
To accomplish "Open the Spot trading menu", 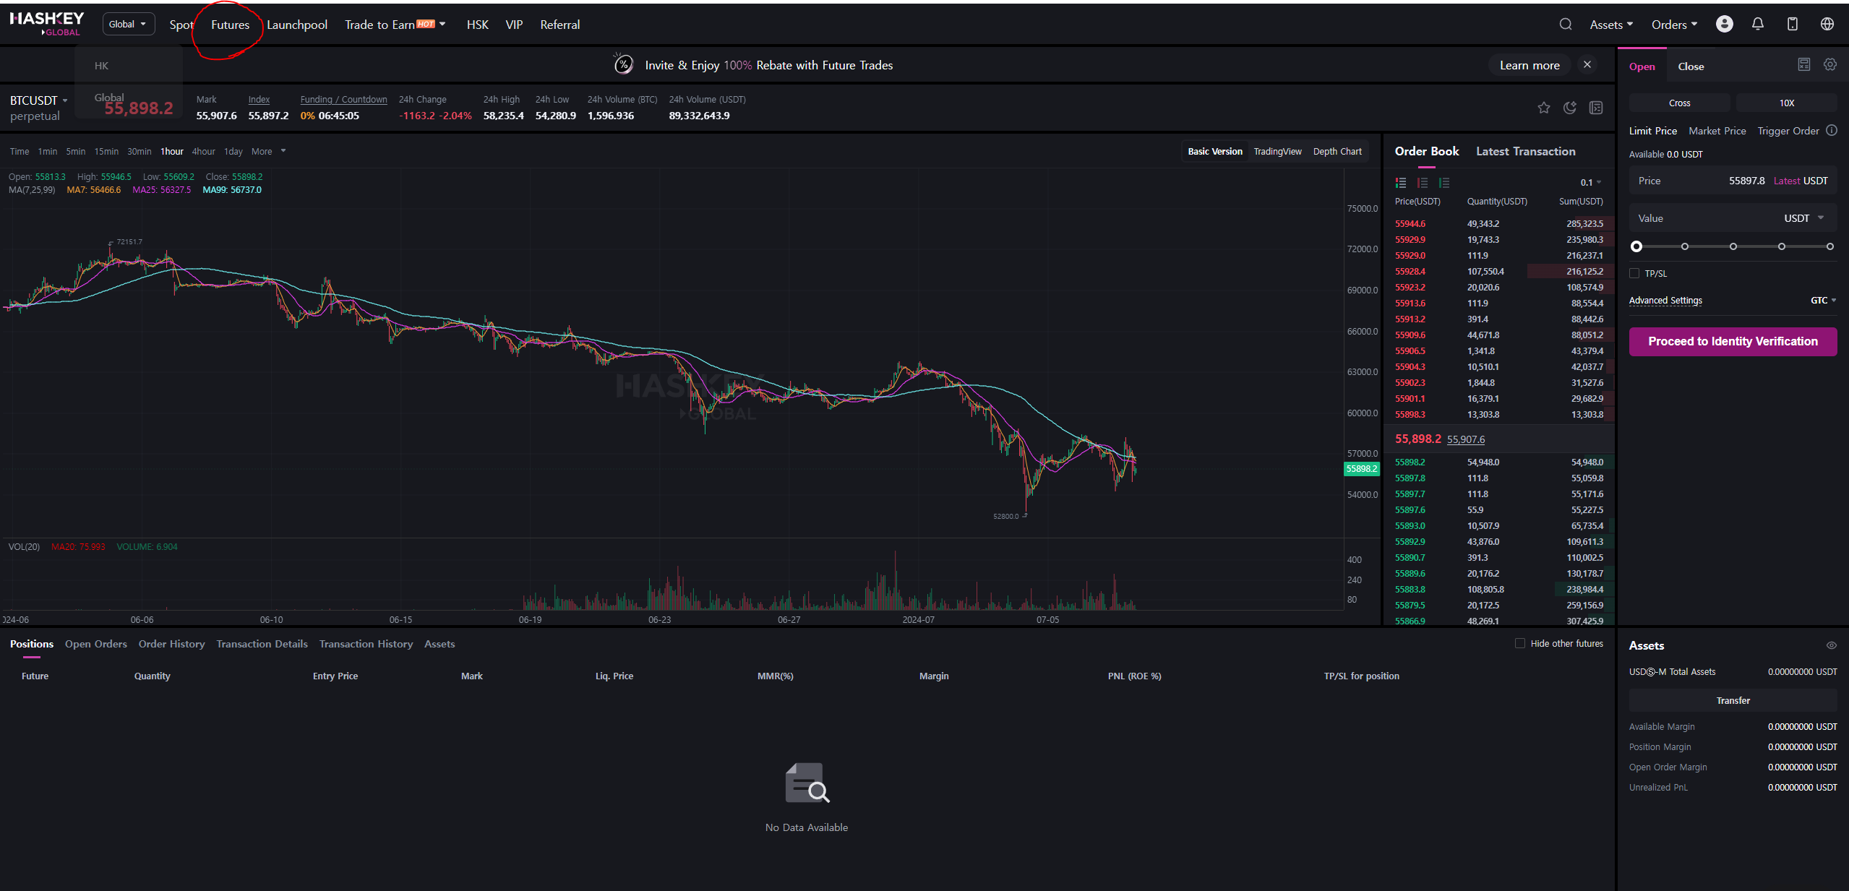I will pos(181,25).
